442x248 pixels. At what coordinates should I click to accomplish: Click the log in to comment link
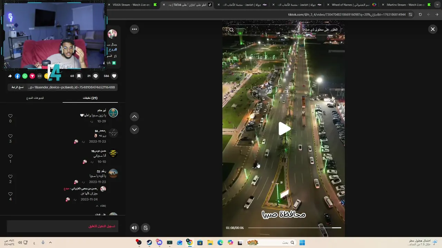(x=102, y=226)
